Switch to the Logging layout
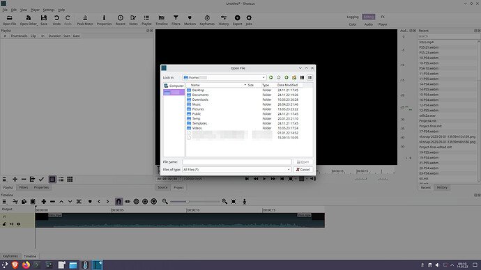Image resolution: width=481 pixels, height=270 pixels. [x=353, y=17]
